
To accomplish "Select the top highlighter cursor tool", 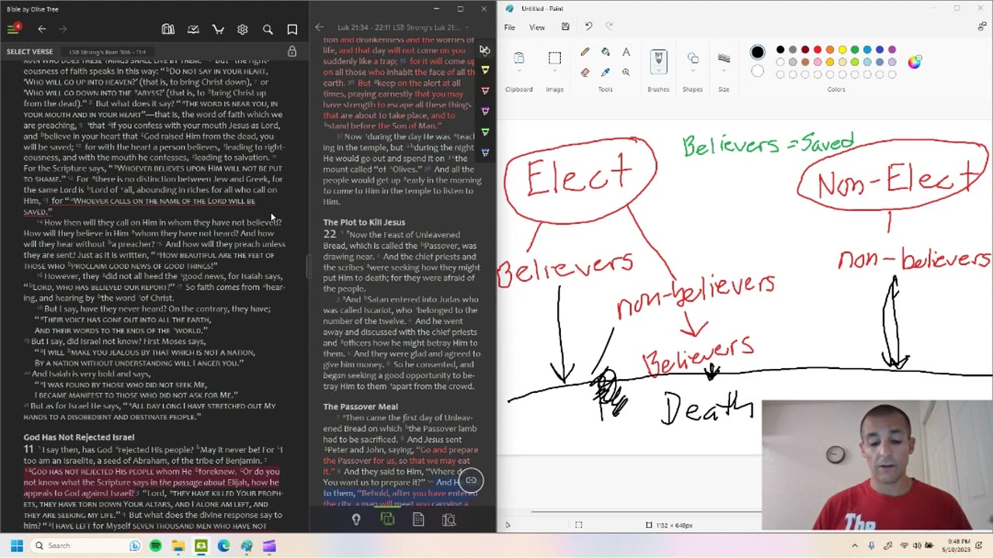I will 485,50.
